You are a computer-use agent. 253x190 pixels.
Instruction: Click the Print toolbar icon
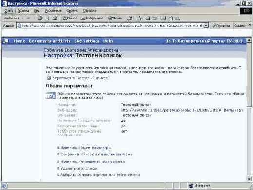[148, 18]
